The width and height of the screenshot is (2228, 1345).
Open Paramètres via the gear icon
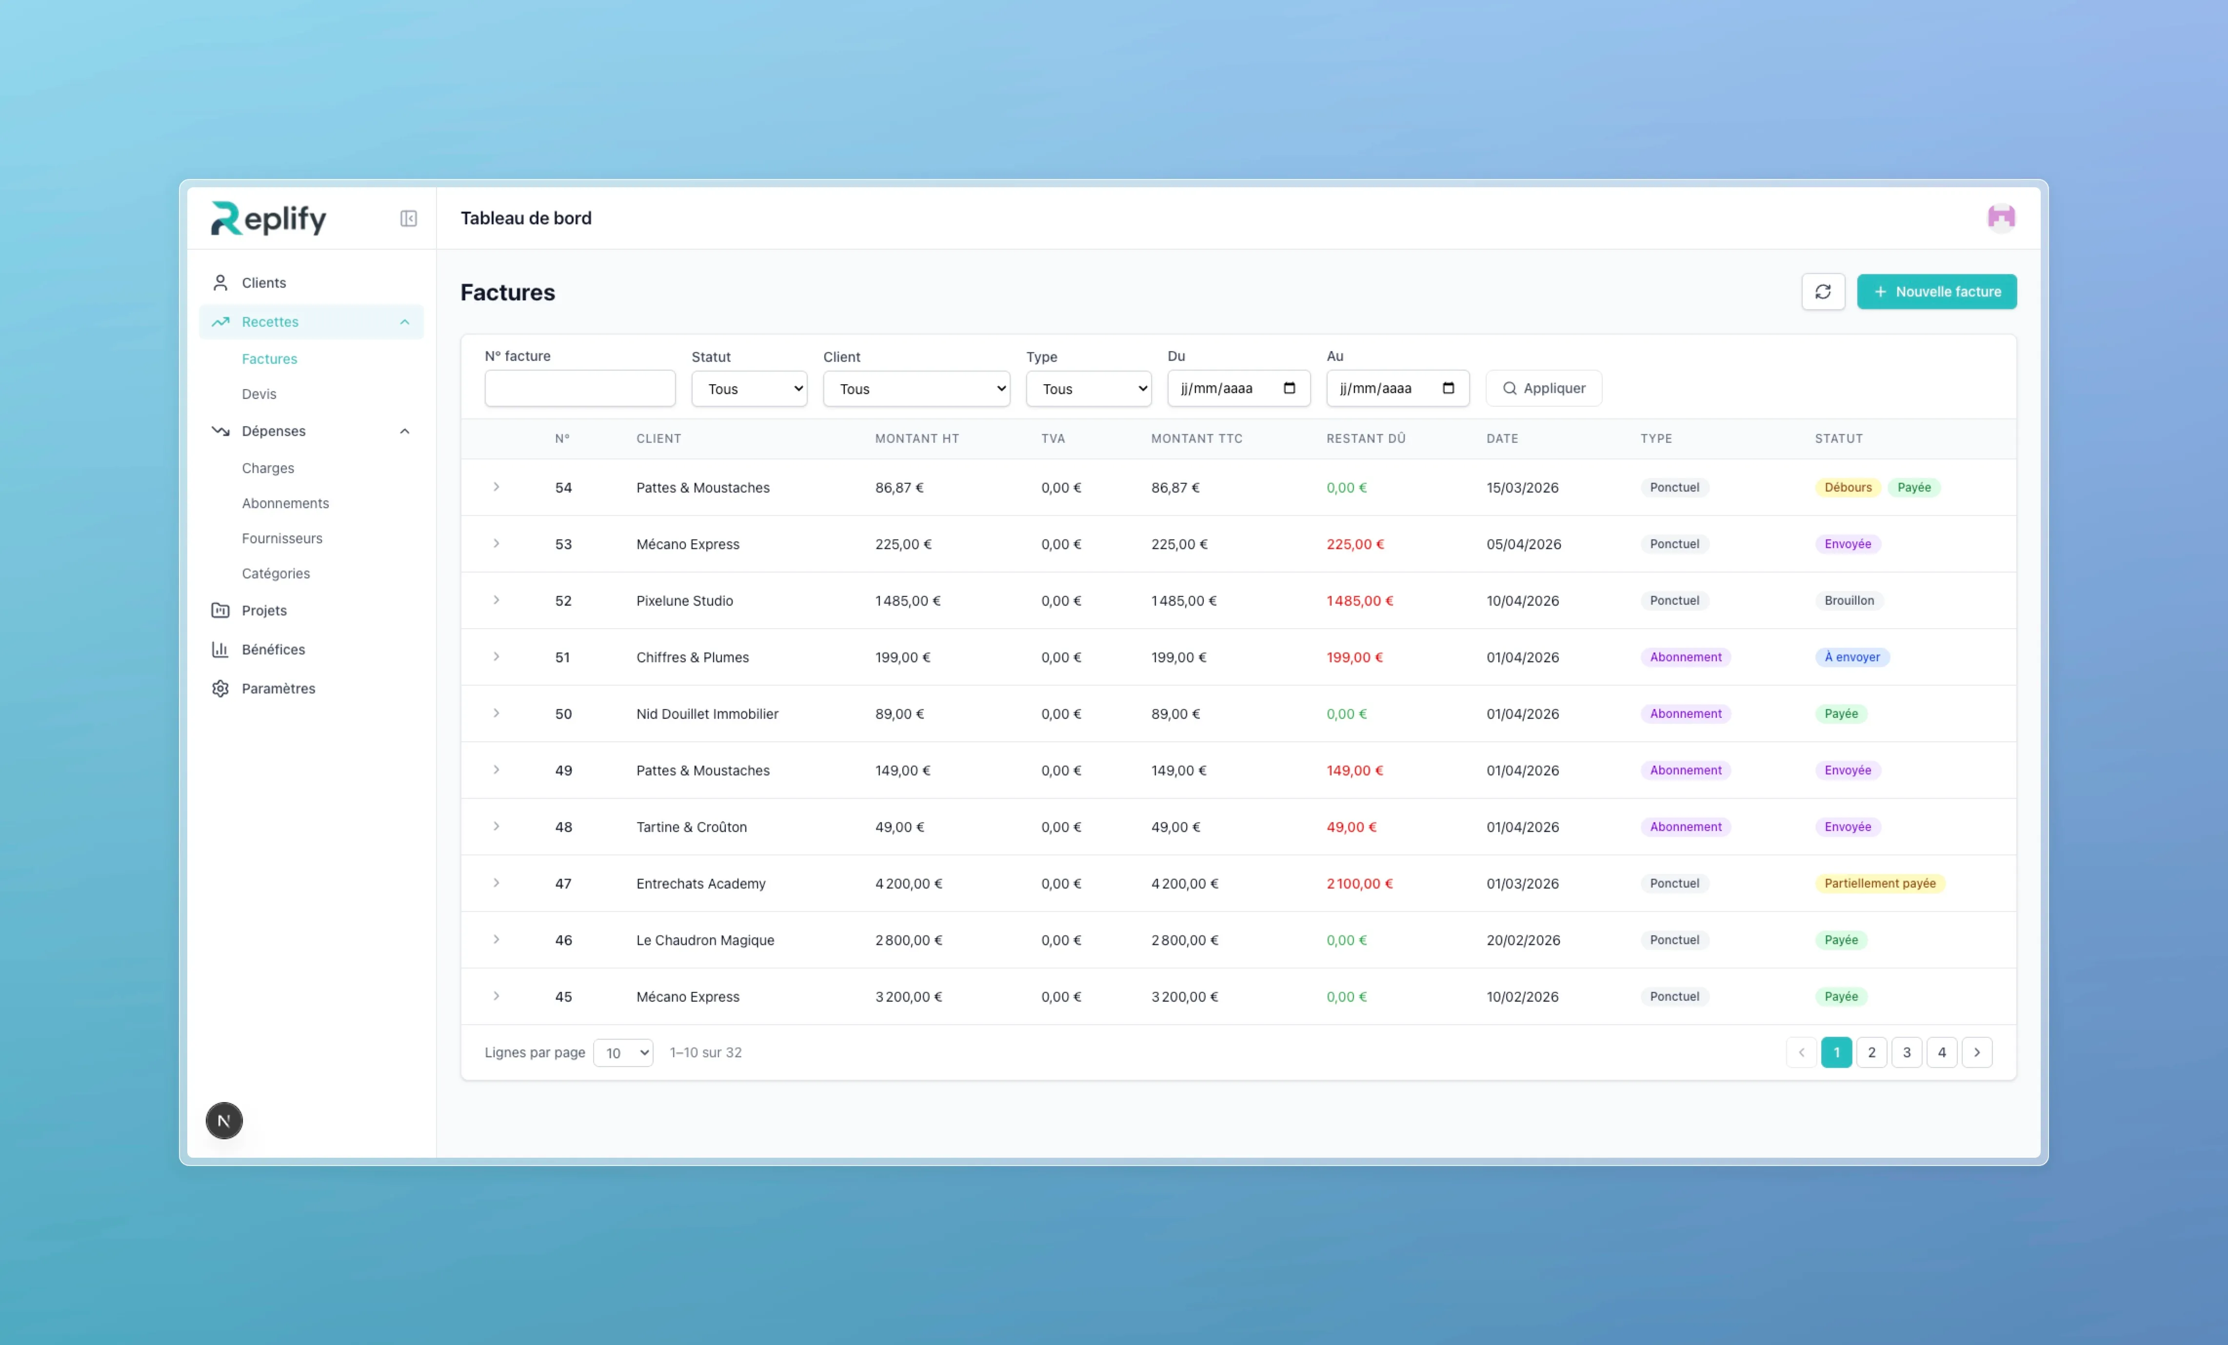point(219,688)
